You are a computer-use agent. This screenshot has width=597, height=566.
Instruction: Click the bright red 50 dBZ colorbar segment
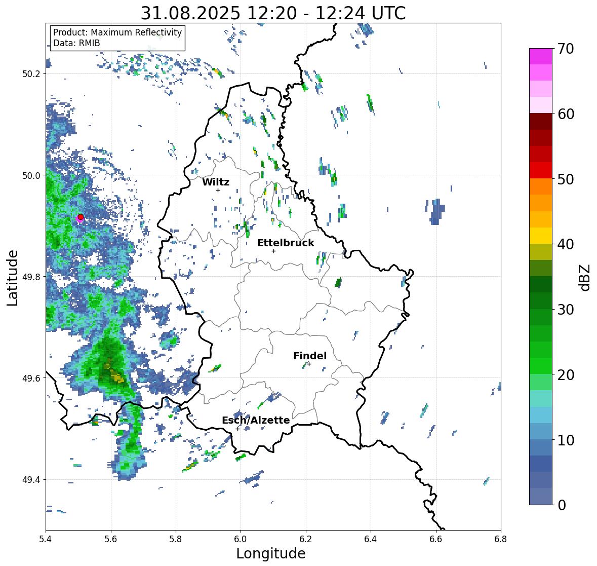(x=541, y=170)
